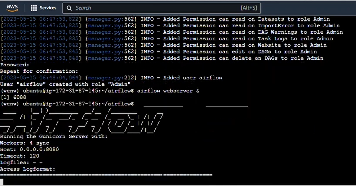Open the Services grid icon
Image resolution: width=356 pixels, height=186 pixels.
pos(34,8)
